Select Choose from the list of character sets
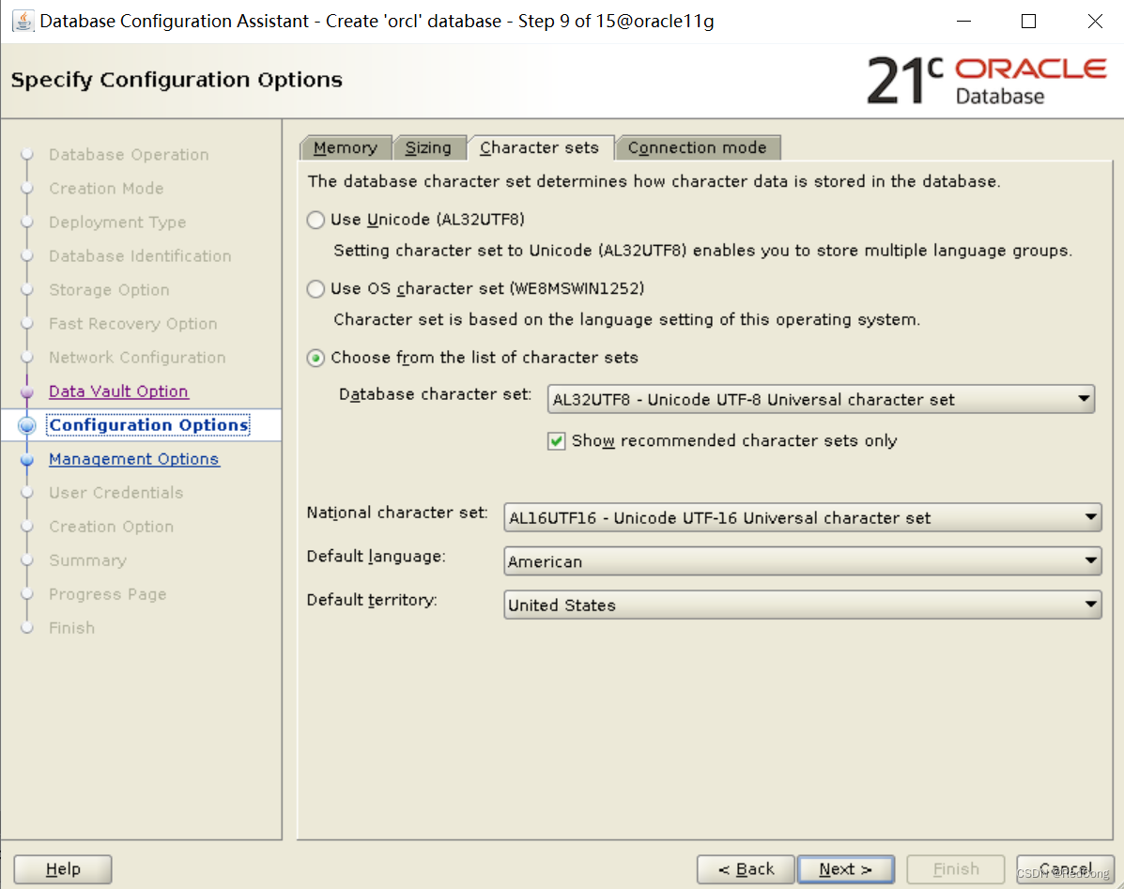The height and width of the screenshot is (889, 1124). pos(316,358)
